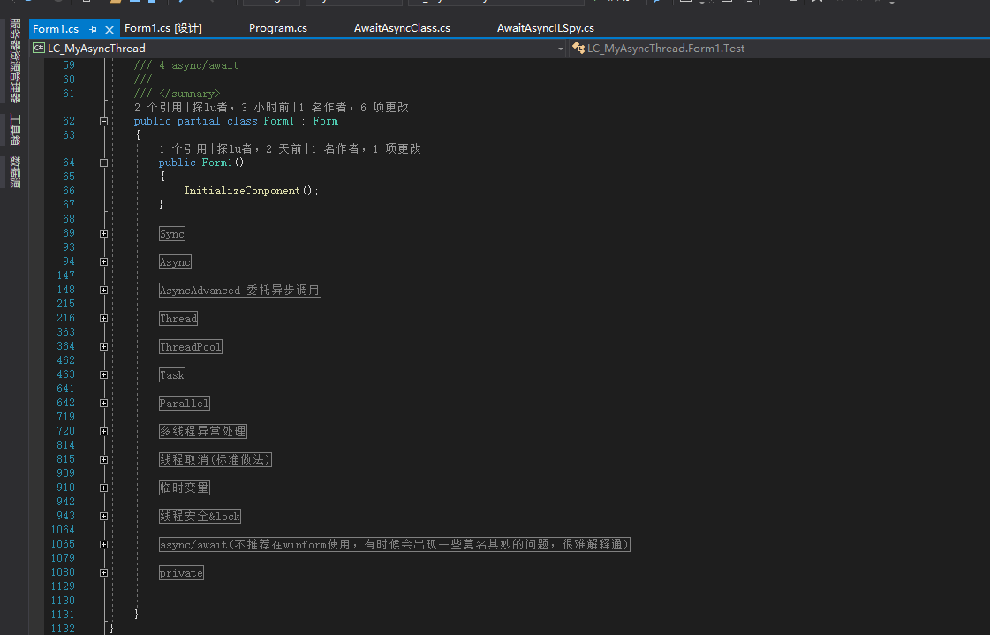
Task: Click line number 1132 in the margin
Action: point(63,629)
